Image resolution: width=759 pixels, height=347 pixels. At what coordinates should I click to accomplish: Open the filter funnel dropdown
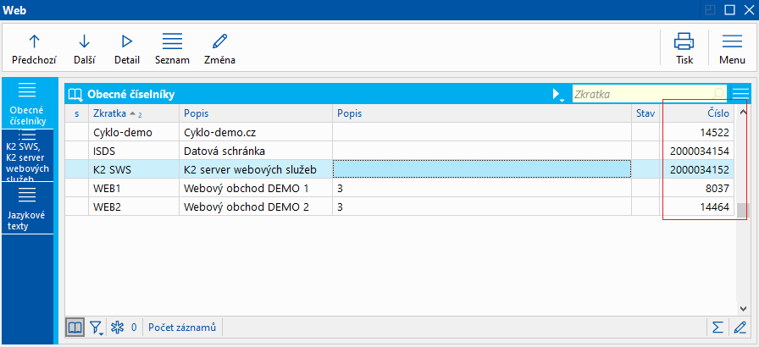(x=97, y=328)
